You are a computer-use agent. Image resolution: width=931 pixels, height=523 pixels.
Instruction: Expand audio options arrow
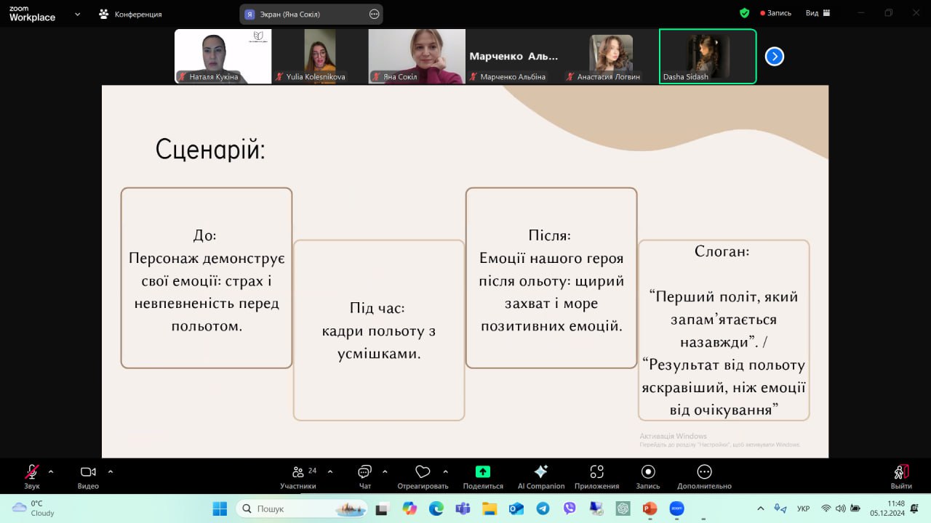(x=51, y=471)
